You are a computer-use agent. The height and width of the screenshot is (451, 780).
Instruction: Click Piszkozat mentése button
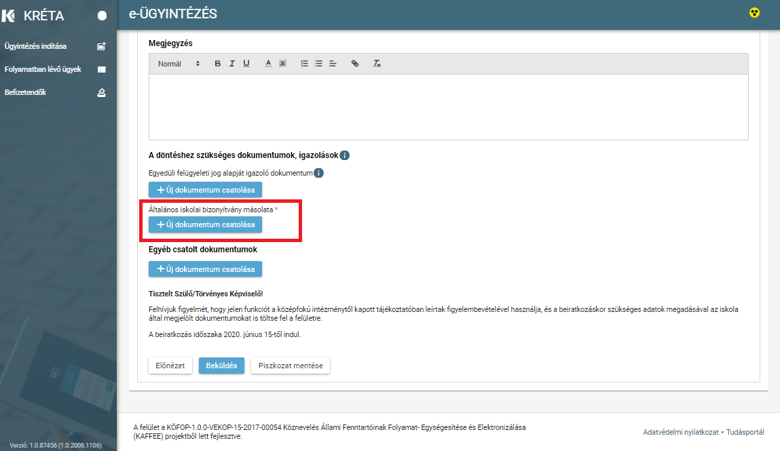291,366
